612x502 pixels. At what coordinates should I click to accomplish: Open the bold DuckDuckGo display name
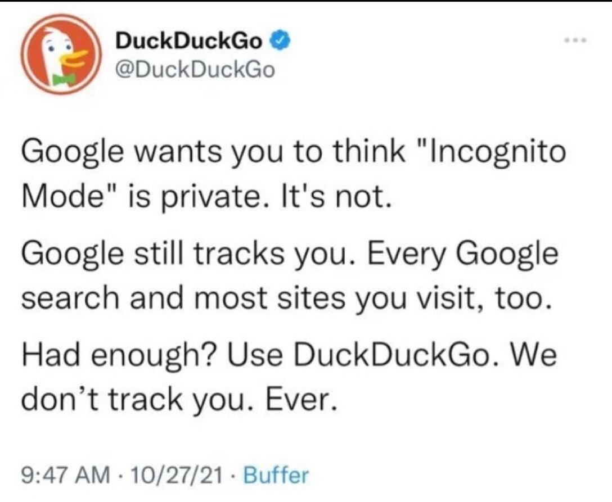click(x=188, y=42)
